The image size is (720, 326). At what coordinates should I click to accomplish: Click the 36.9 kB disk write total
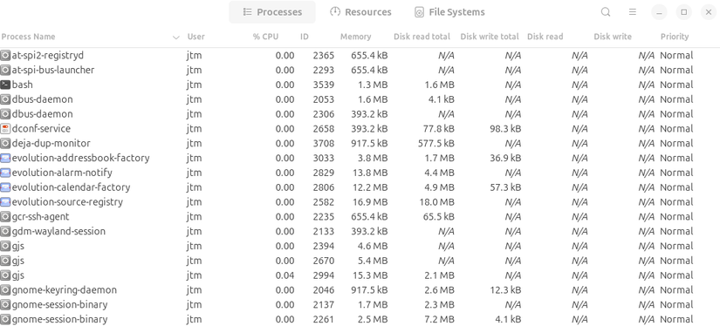click(505, 158)
